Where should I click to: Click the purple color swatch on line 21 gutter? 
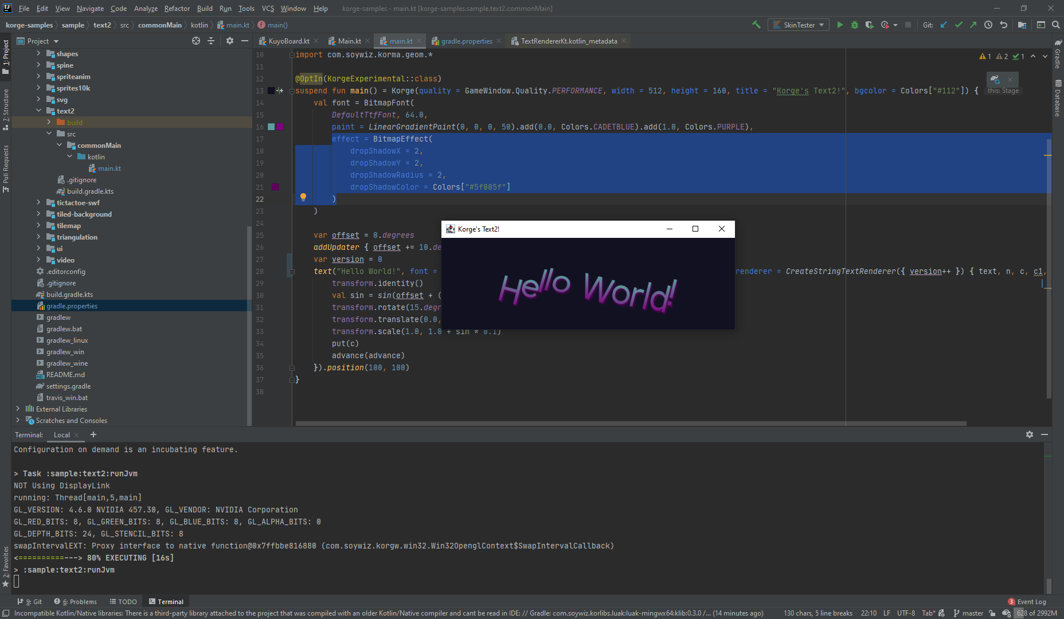275,187
